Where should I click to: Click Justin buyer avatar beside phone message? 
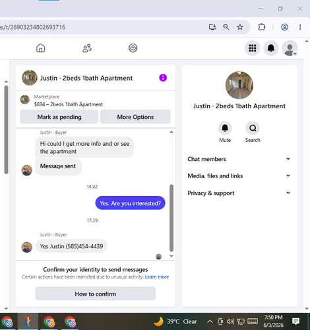click(27, 247)
